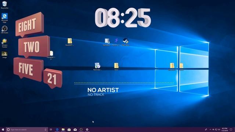Screen dimensions: 235x132
Task: Open the Action Center notification icon
Action: click(x=231, y=129)
